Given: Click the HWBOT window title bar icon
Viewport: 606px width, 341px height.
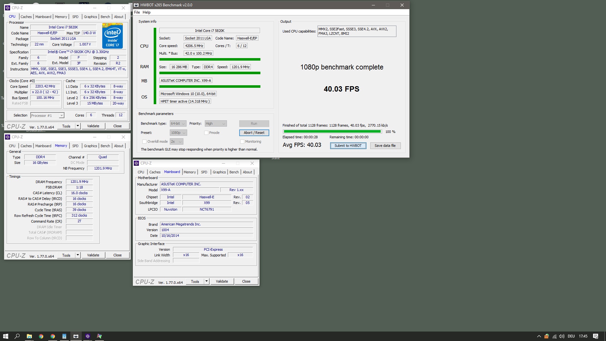Looking at the screenshot, I should coord(136,5).
